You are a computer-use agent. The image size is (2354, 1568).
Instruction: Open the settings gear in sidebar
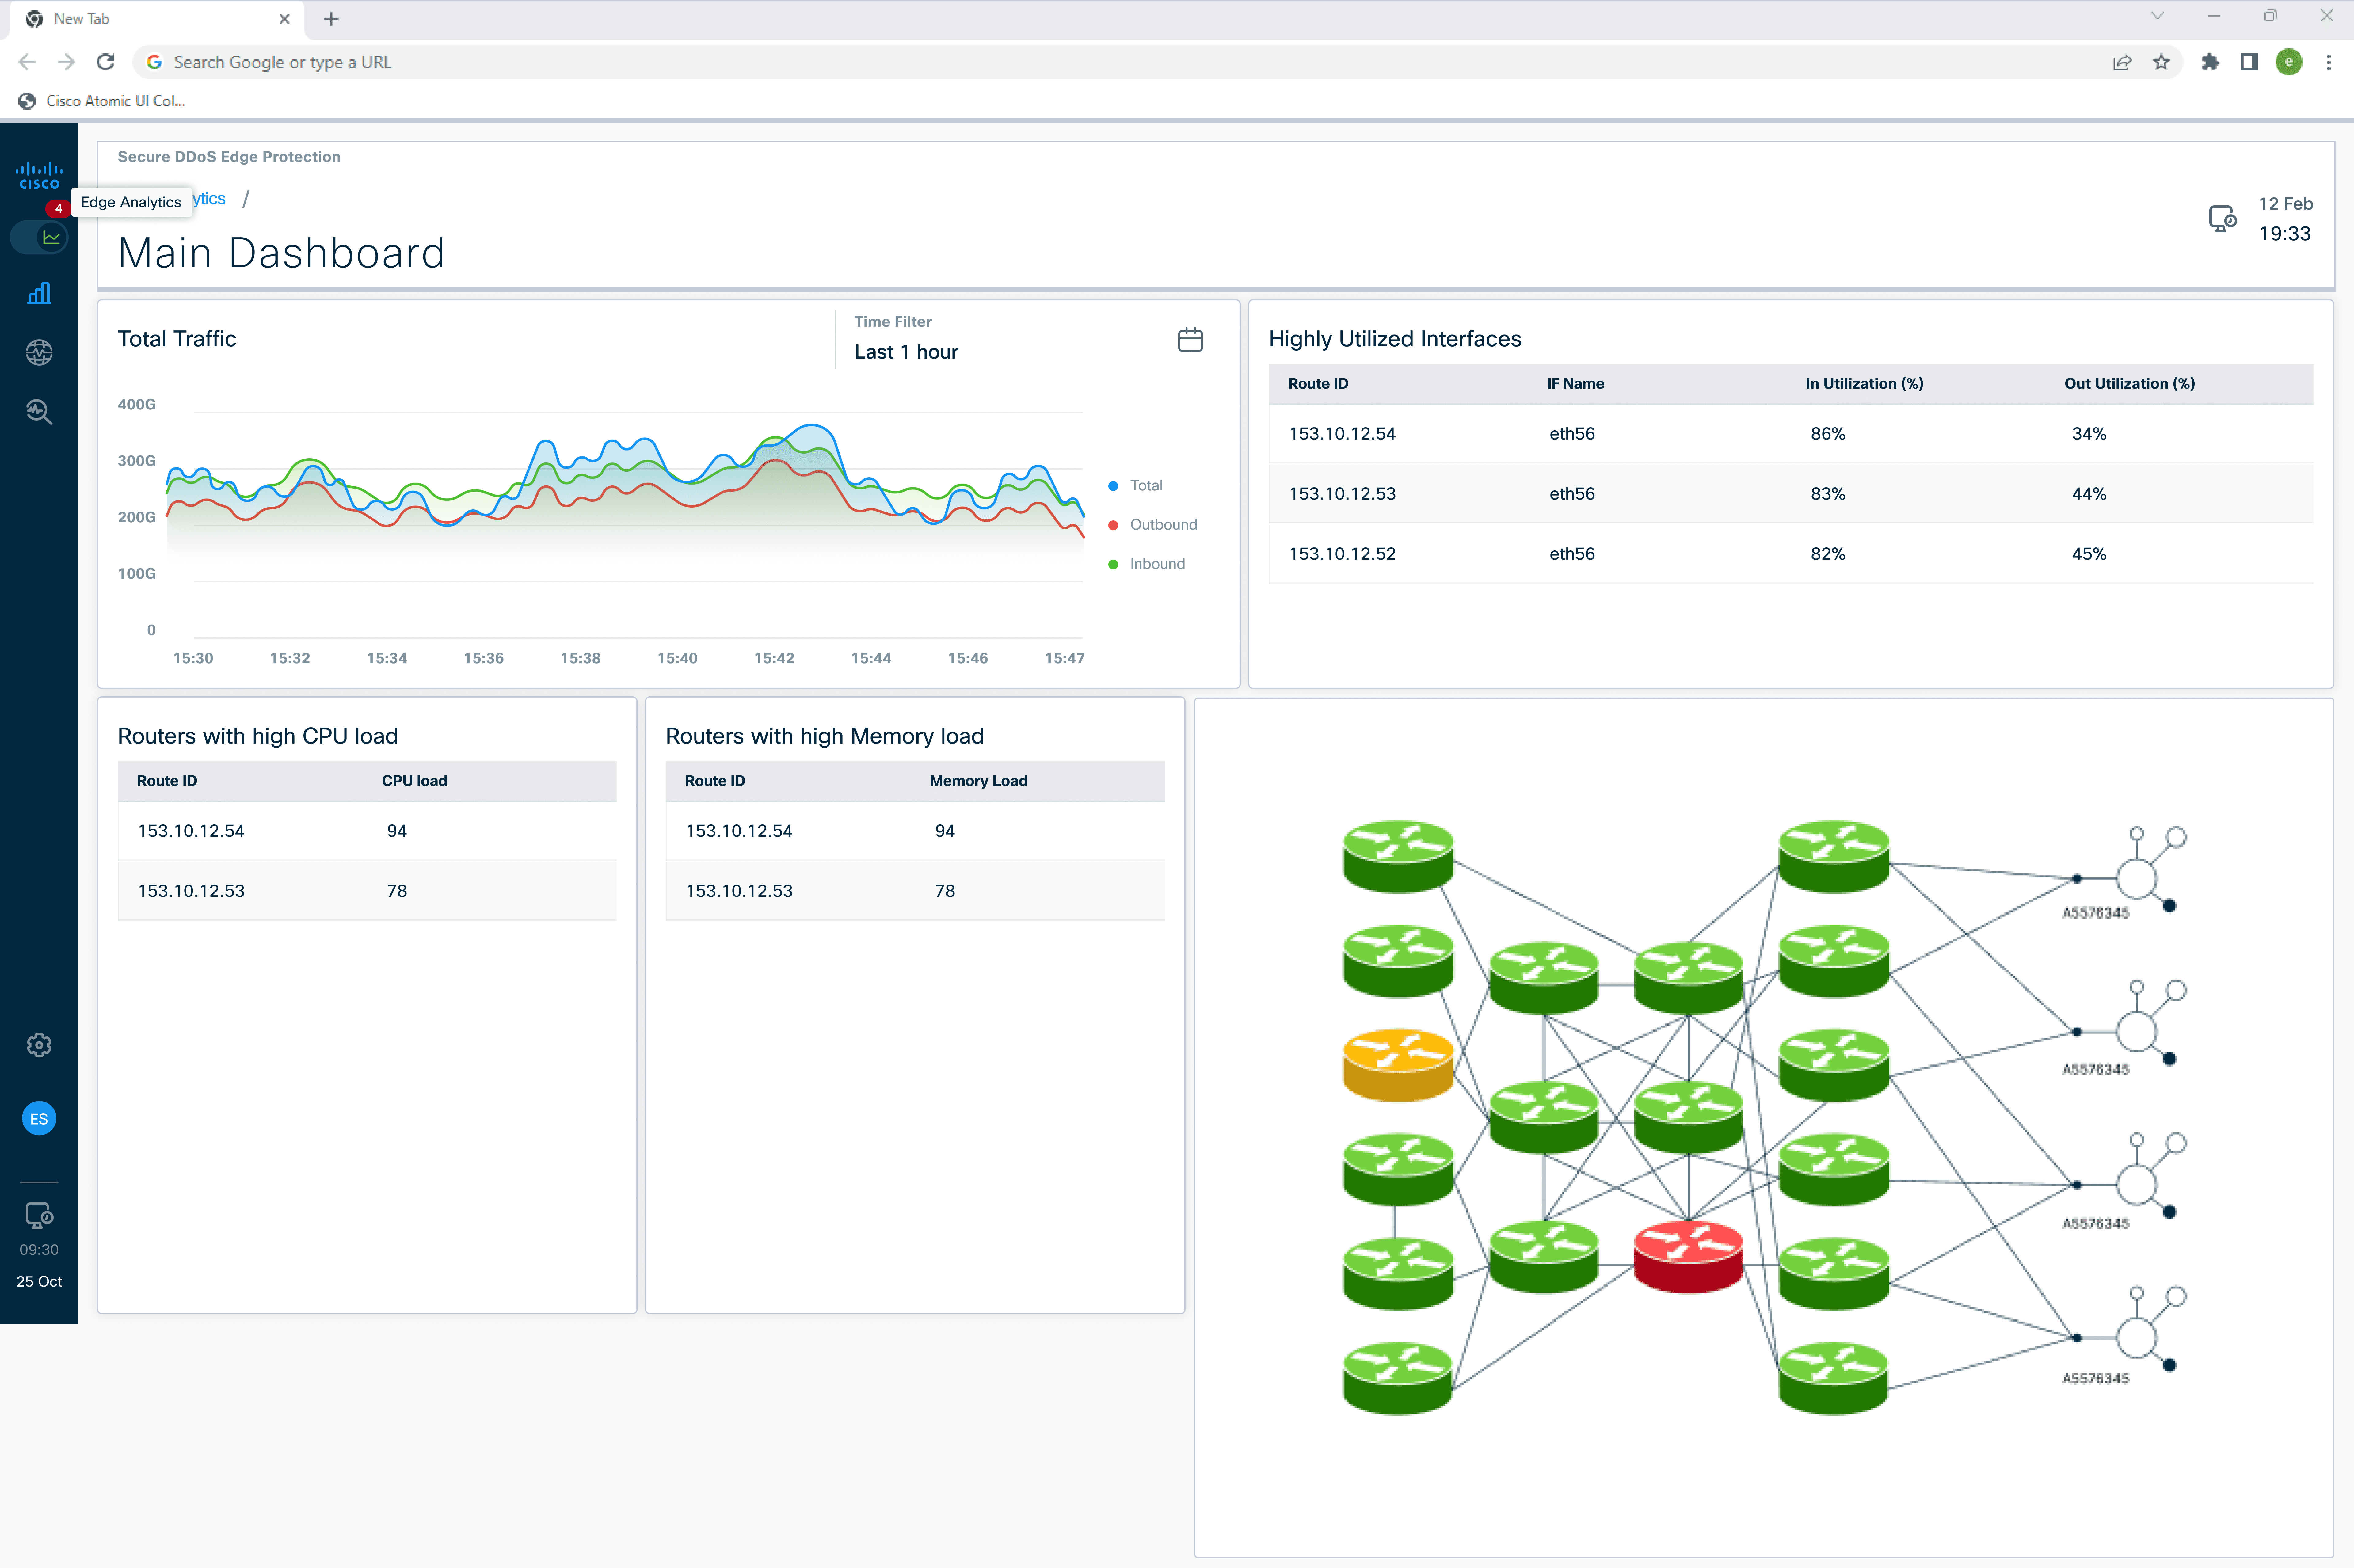pyautogui.click(x=39, y=1045)
